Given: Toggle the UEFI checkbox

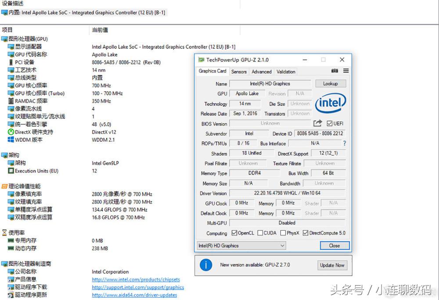Looking at the screenshot, I should click(330, 123).
